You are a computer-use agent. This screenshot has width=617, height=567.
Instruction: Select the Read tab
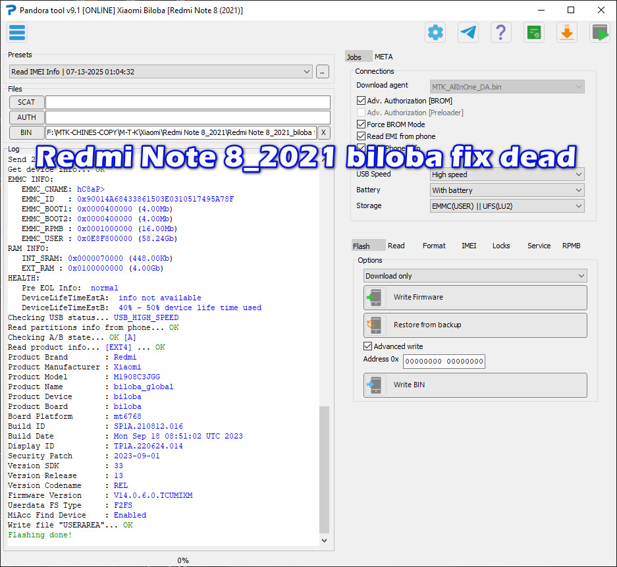[x=396, y=246]
